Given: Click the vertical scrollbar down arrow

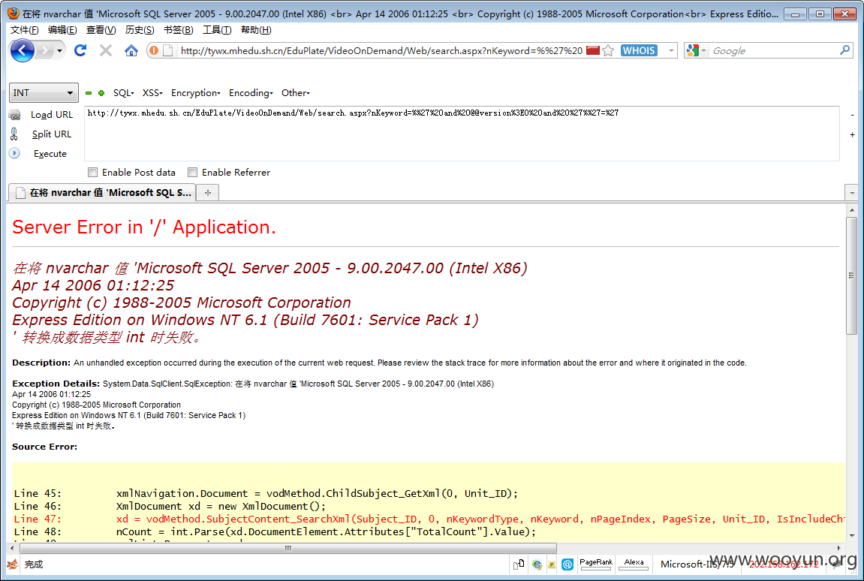Looking at the screenshot, I should [x=851, y=535].
